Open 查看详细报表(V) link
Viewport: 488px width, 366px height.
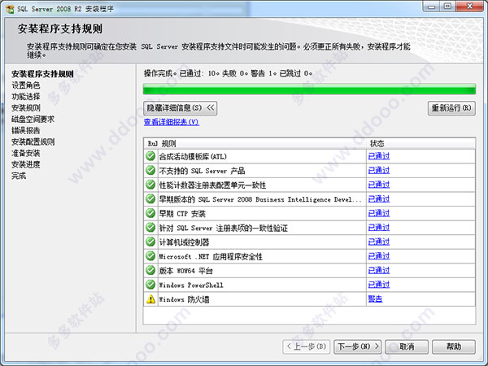point(171,122)
